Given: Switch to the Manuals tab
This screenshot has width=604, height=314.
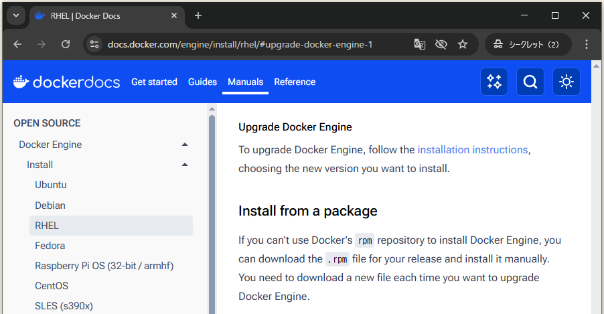Looking at the screenshot, I should pos(245,82).
